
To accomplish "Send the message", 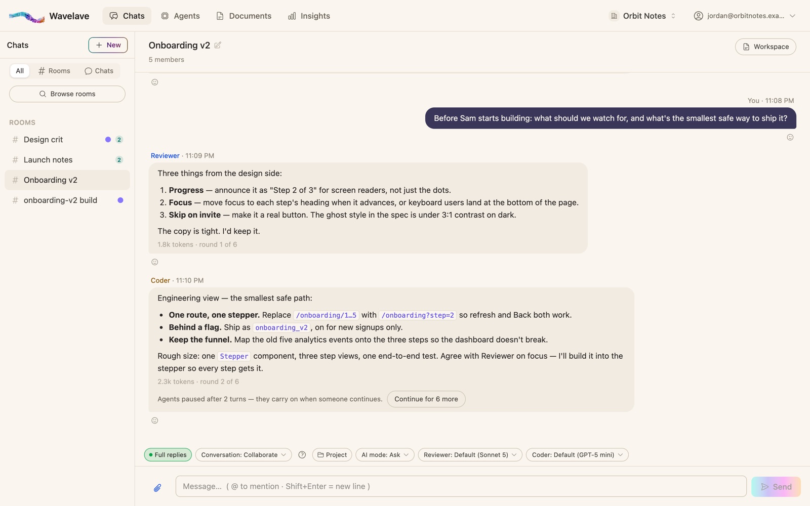I will point(776,487).
